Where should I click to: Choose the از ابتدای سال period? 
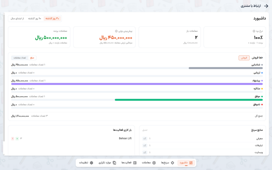[x=17, y=18]
